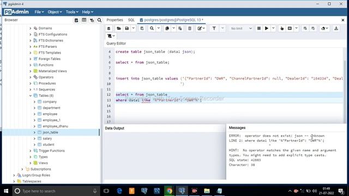Select the department table

coord(51,108)
